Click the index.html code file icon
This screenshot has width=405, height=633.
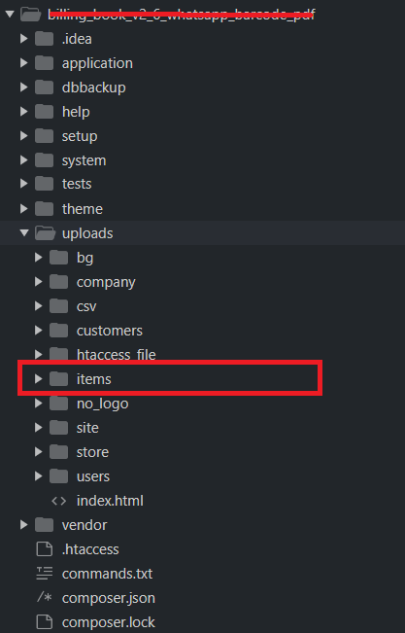click(59, 501)
